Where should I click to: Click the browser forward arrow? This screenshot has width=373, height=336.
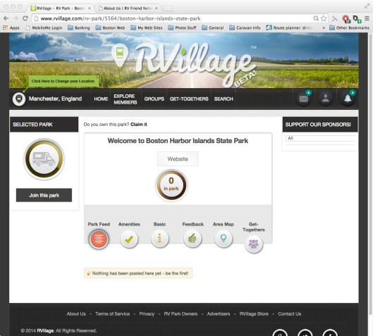[x=16, y=18]
